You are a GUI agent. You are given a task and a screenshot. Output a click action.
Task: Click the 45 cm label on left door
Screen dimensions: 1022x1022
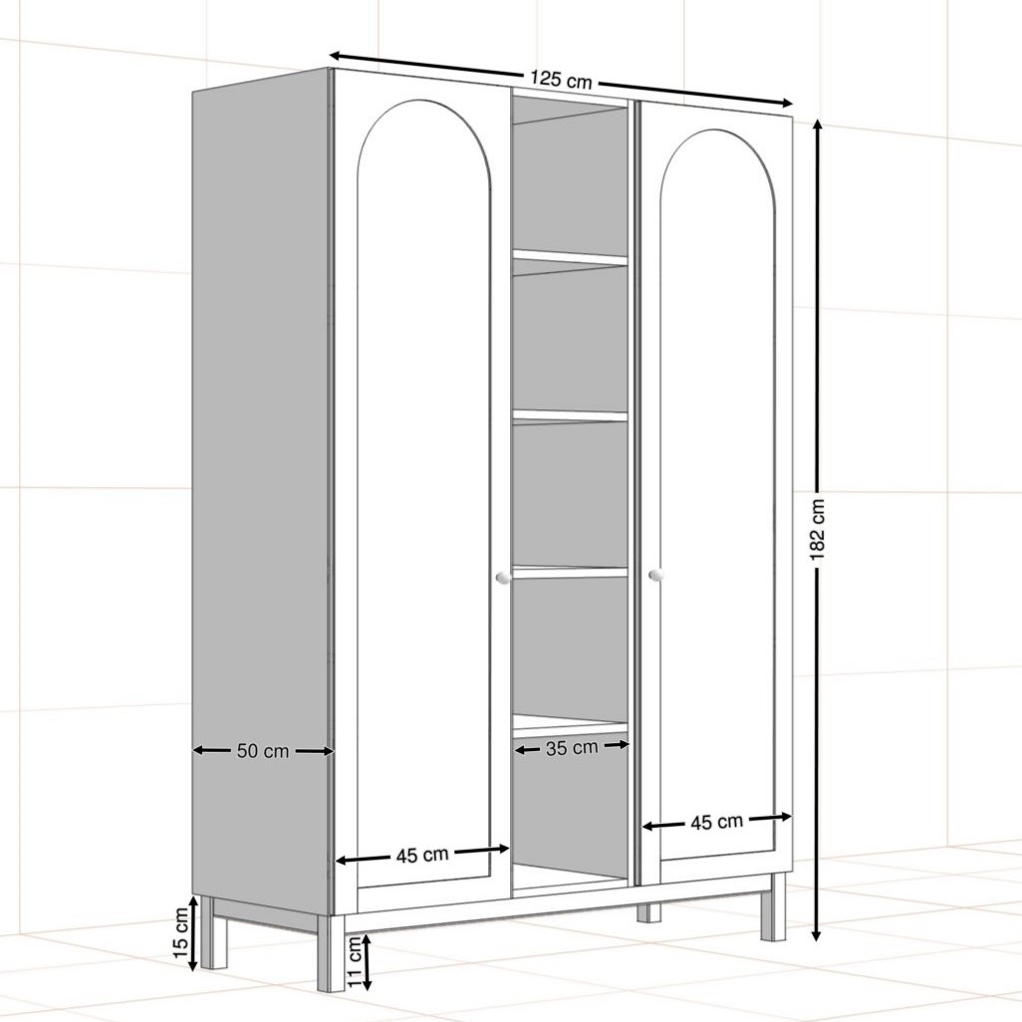(x=422, y=855)
